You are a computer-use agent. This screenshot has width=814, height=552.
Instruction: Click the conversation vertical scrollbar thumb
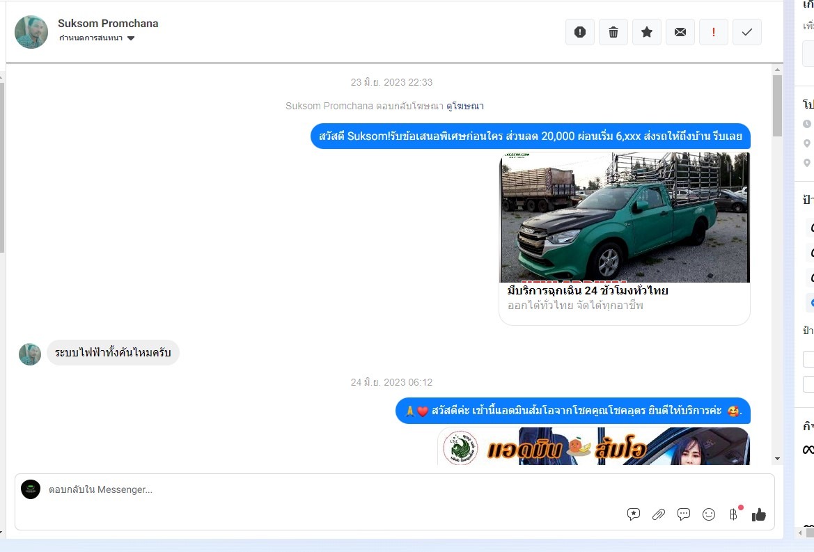click(777, 106)
